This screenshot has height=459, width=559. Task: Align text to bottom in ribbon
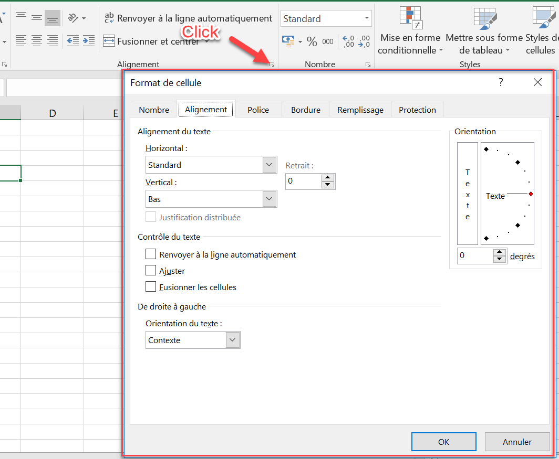(53, 18)
